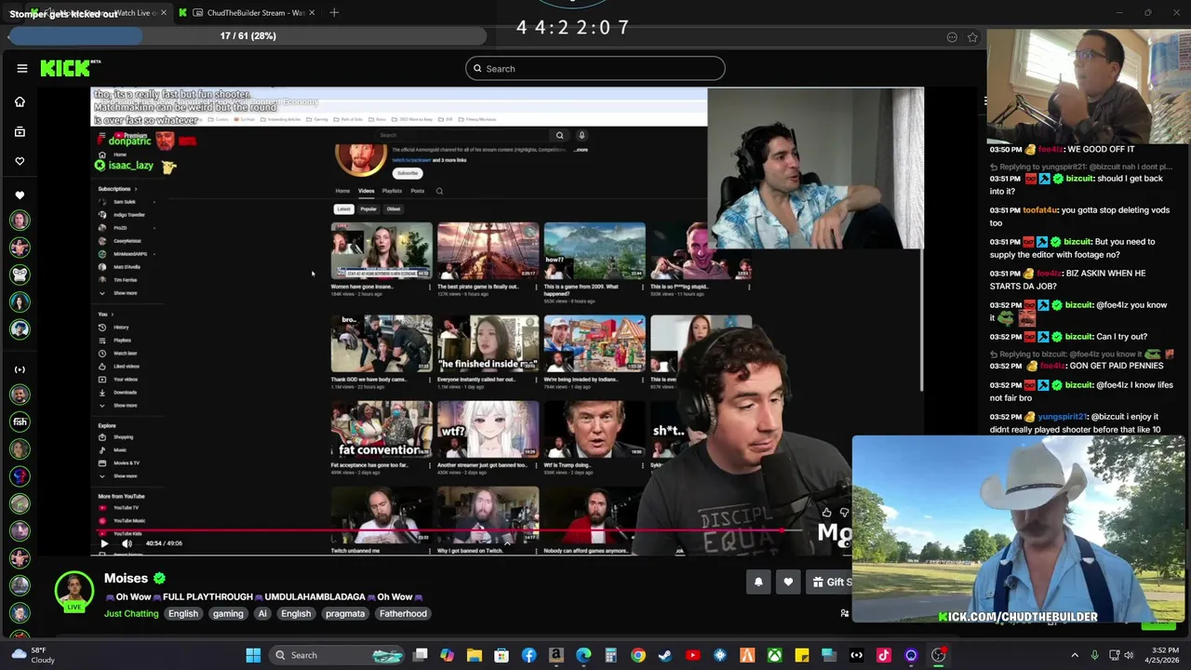
Task: Click the Just Chatting category link
Action: pos(131,613)
